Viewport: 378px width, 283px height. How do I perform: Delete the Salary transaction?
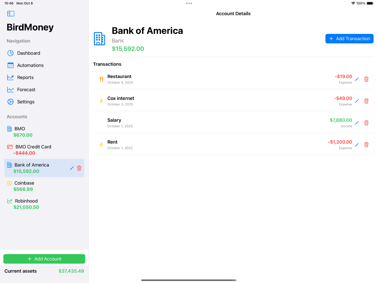coord(366,123)
